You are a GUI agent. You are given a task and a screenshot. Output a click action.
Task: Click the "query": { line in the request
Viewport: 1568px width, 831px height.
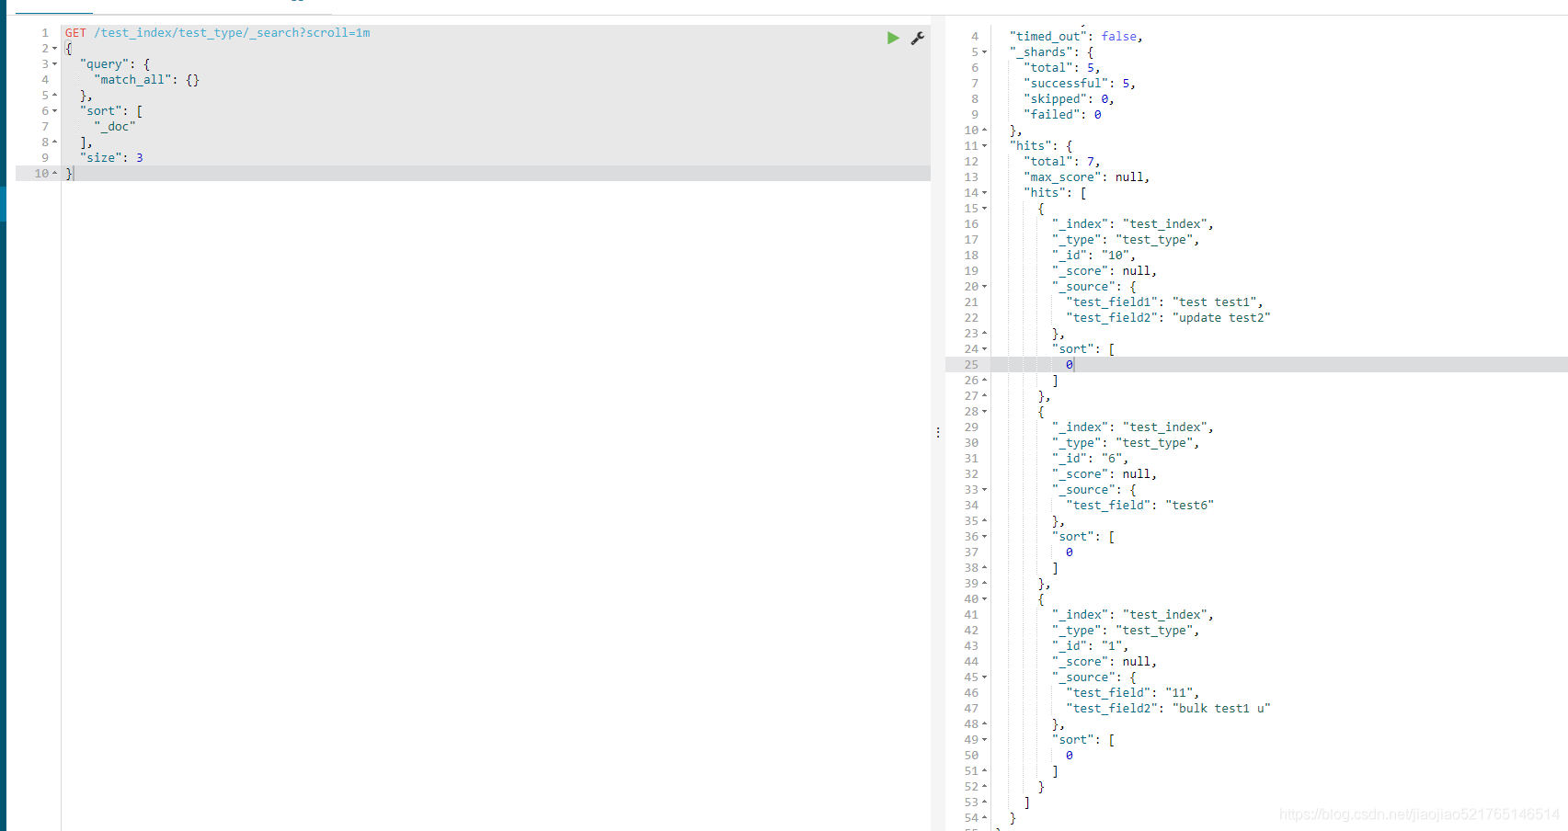point(115,63)
